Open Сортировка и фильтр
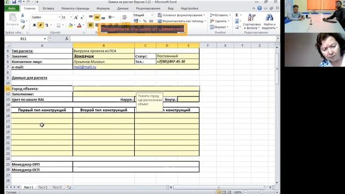This screenshot has width=345, height=194. [252, 21]
